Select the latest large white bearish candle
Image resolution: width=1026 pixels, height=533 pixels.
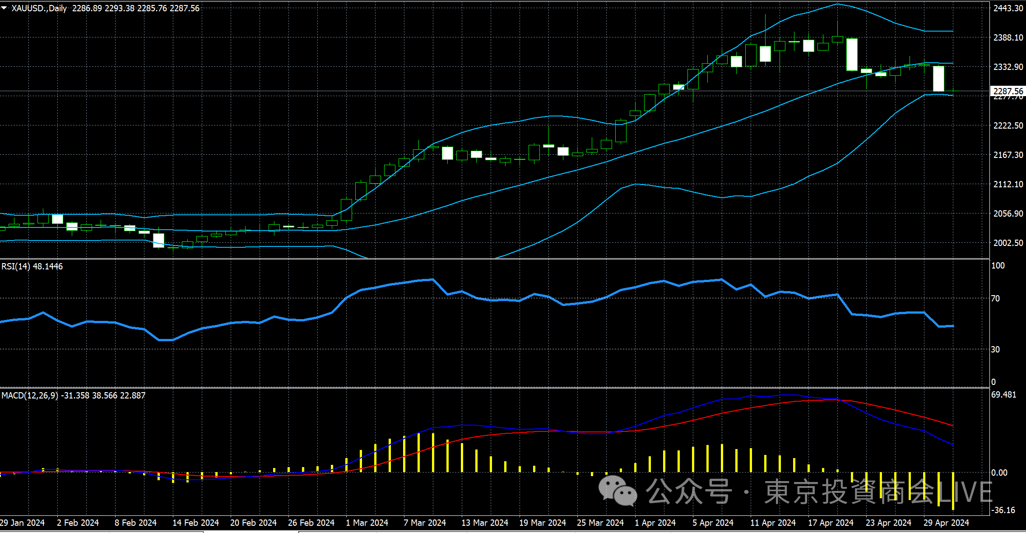(938, 79)
